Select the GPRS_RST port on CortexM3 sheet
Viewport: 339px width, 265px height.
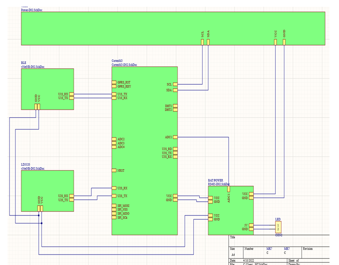click(x=114, y=82)
